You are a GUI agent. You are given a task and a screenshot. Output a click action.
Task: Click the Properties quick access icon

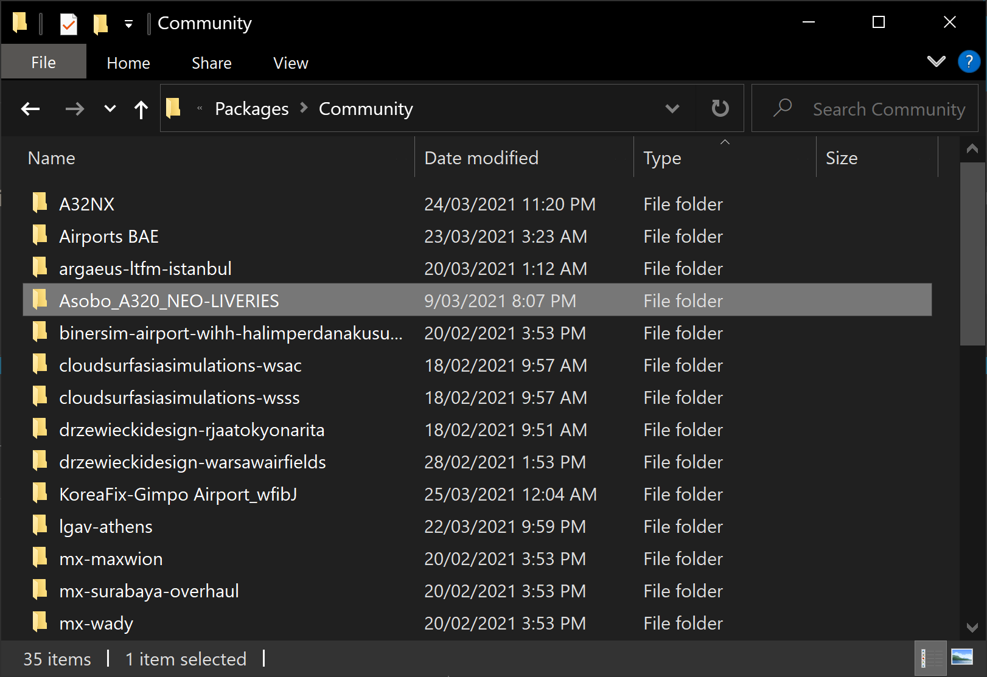tap(69, 24)
